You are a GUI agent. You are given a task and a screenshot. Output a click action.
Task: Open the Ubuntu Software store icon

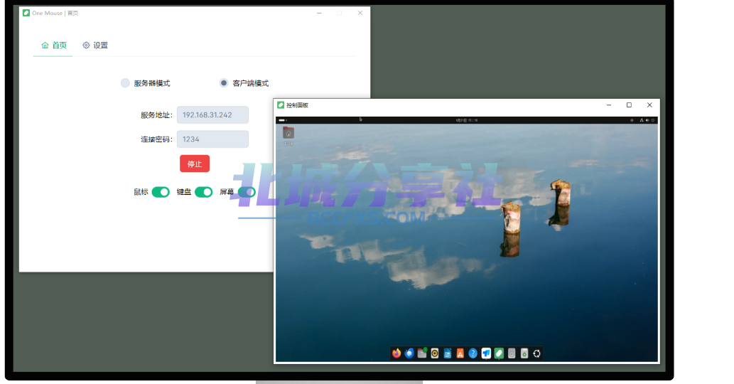click(460, 353)
